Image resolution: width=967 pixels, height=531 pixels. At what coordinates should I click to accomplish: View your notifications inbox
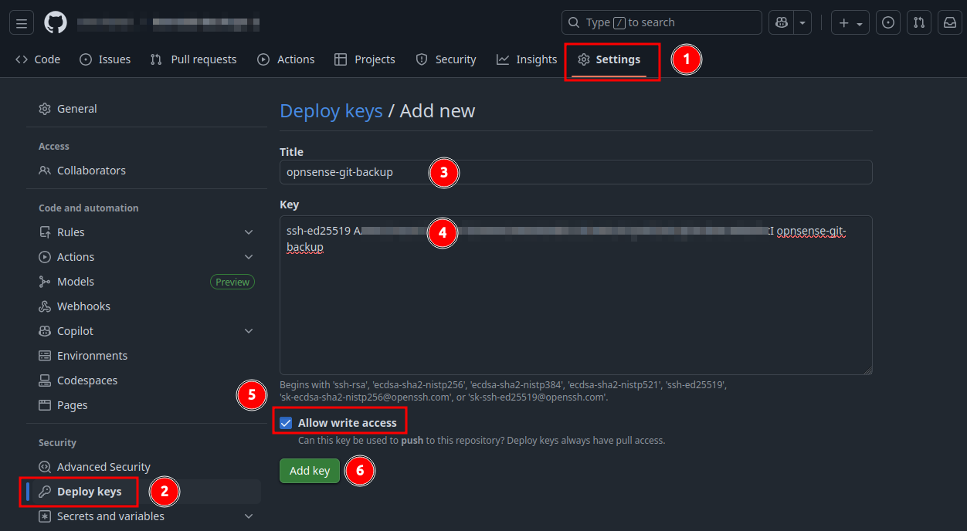[x=949, y=22]
